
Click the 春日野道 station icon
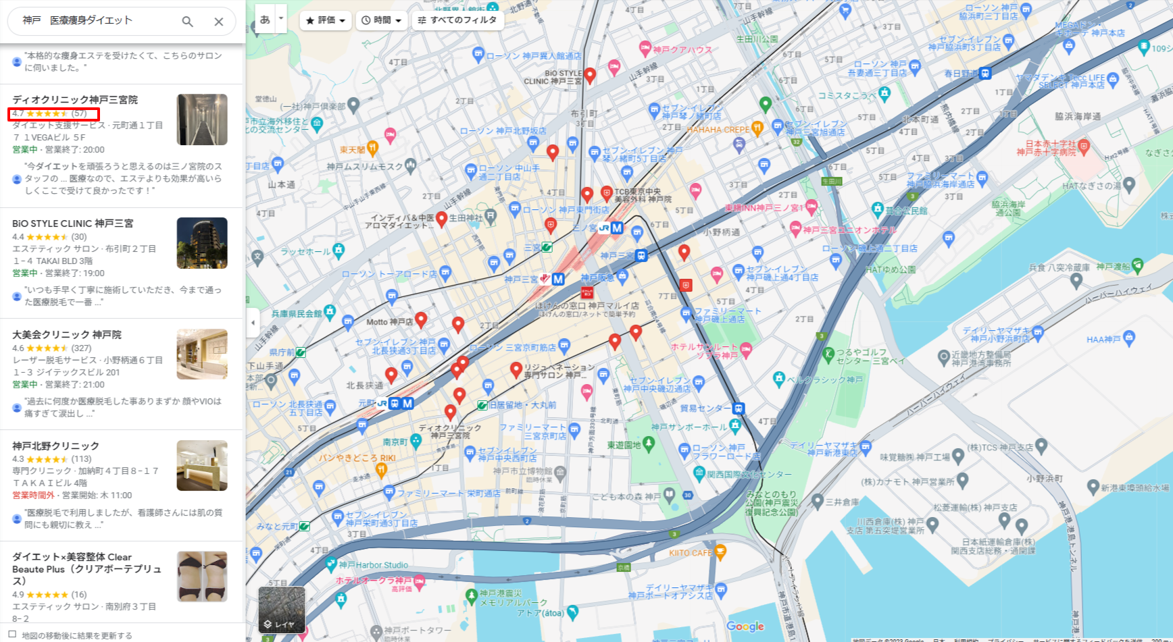(x=986, y=73)
